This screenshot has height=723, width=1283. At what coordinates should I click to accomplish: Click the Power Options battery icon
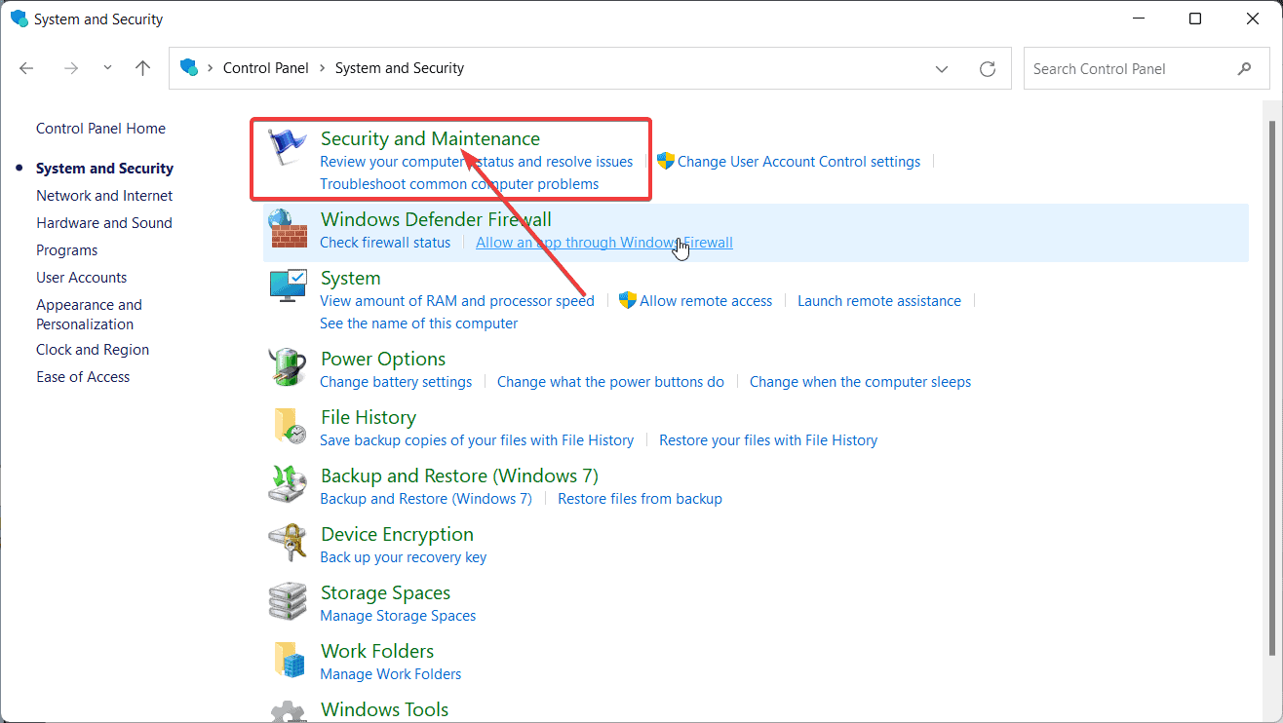(288, 368)
